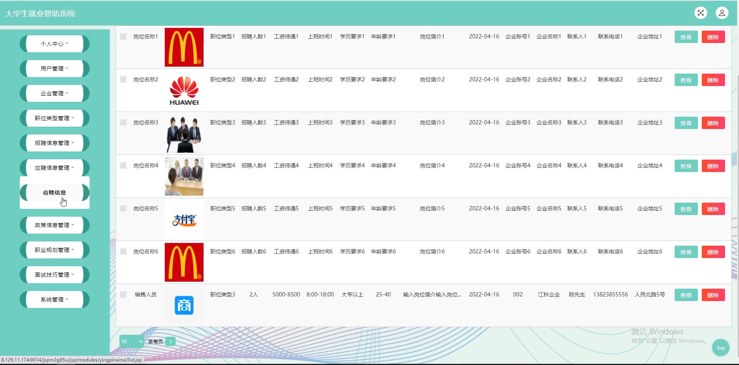Select checkbox for 岗位名称2 row
The image size is (739, 365).
123,79
